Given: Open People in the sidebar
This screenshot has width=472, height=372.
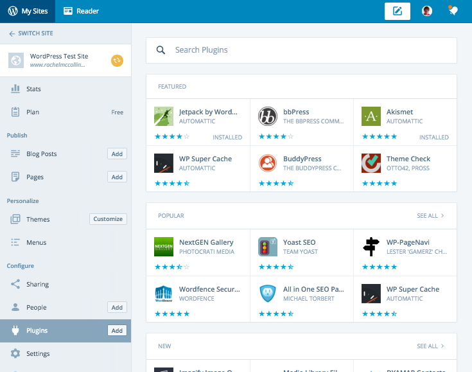Looking at the screenshot, I should (36, 307).
